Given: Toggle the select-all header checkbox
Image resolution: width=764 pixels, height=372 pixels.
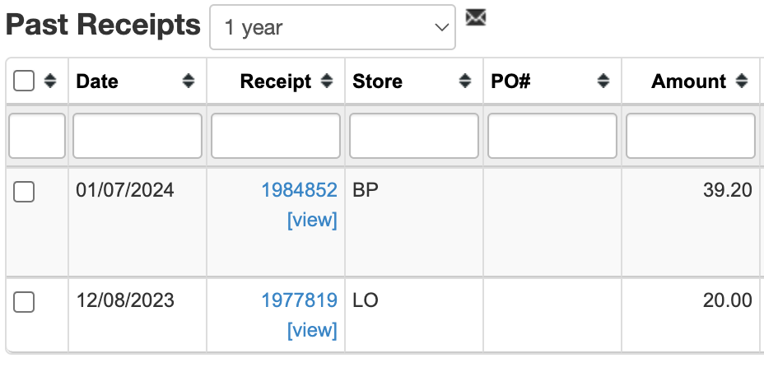Looking at the screenshot, I should point(25,81).
